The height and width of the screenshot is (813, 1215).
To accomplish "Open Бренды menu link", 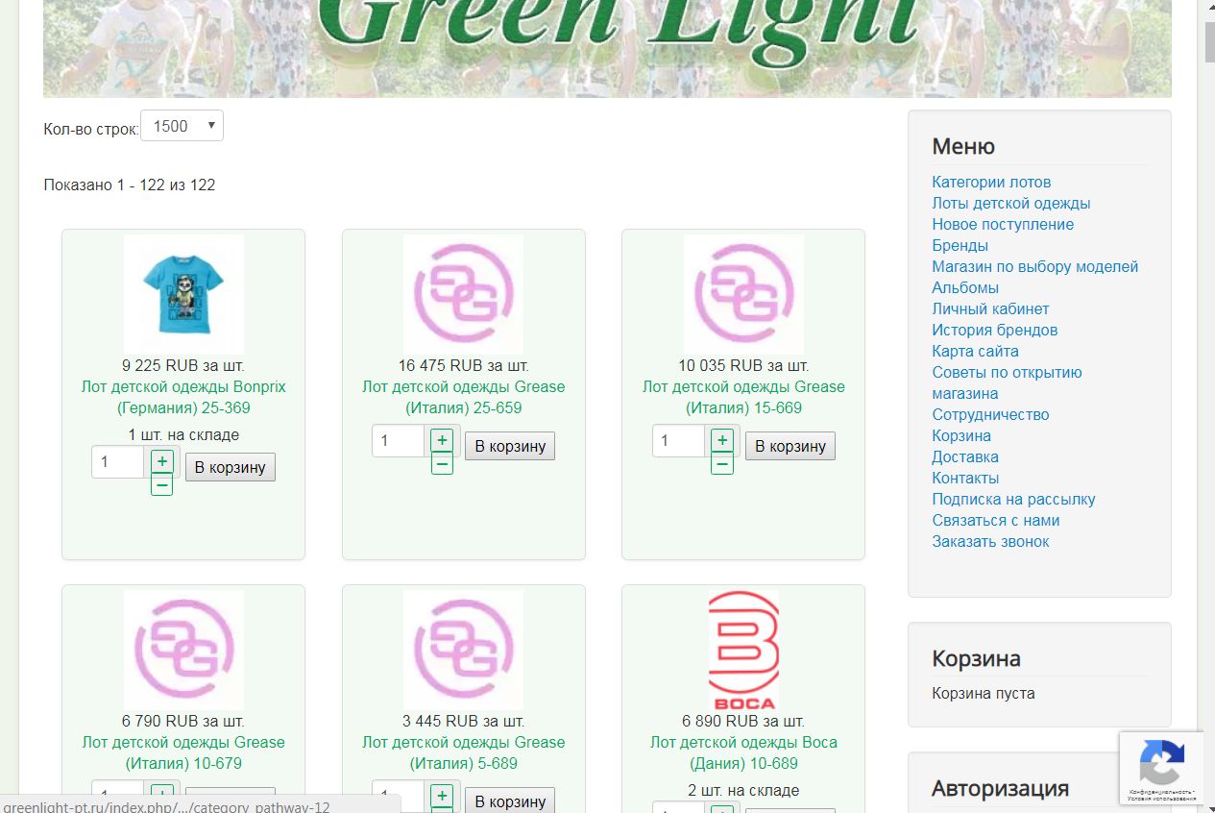I will point(960,245).
